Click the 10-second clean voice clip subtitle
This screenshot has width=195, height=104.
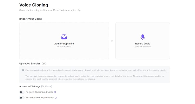point(50,10)
